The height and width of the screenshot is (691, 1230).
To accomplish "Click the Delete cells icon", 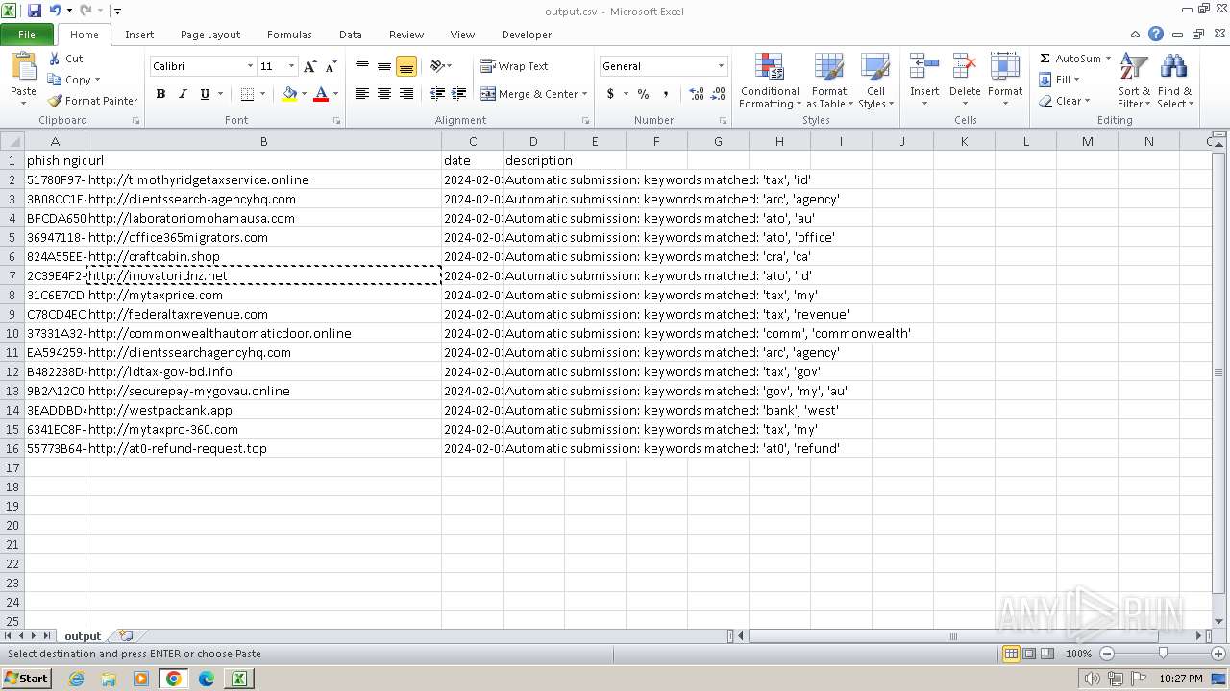I will [x=965, y=67].
